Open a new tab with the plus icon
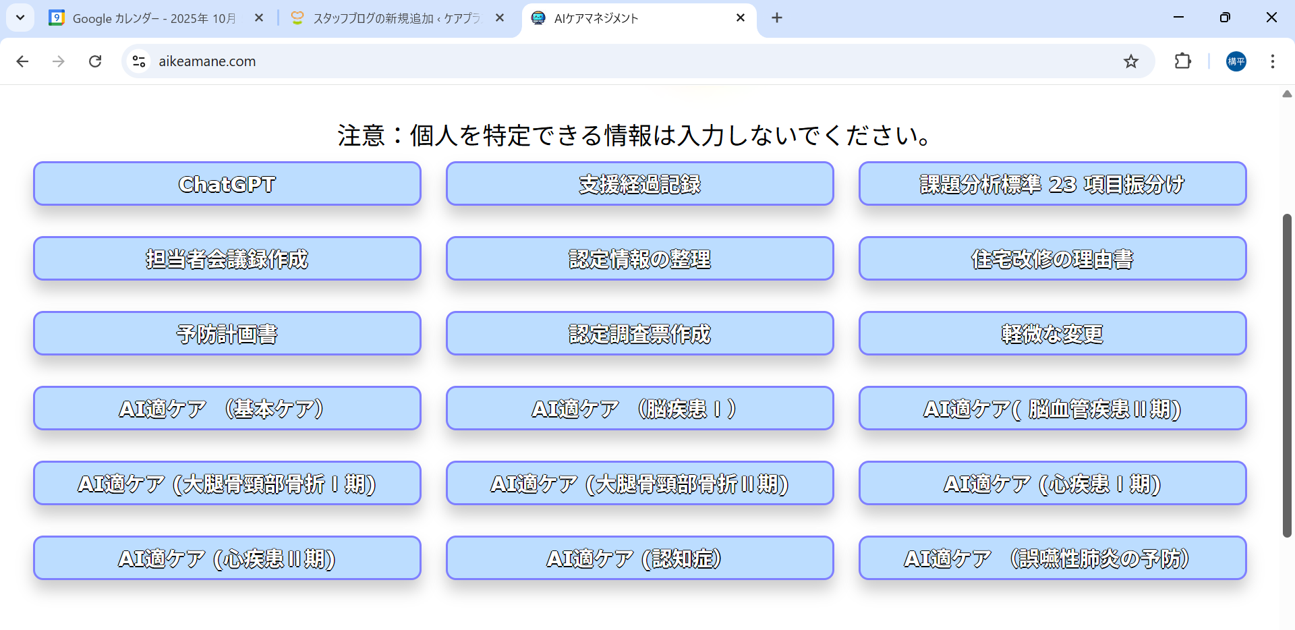The image size is (1295, 630). click(777, 18)
